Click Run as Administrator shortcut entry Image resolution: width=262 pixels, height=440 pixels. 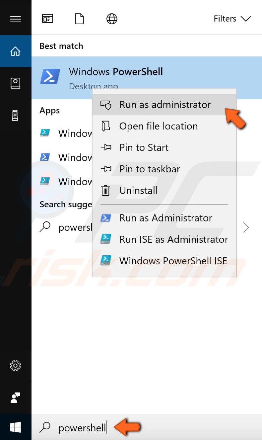point(165,218)
